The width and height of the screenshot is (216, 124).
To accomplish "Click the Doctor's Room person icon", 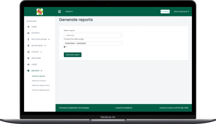I will click(x=28, y=39).
